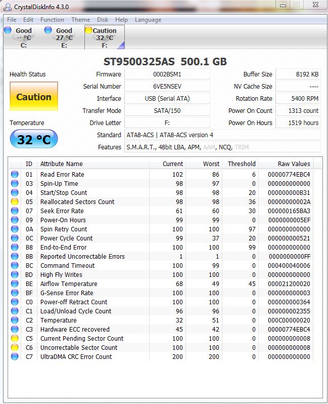
Task: Open the Disk menu
Action: point(103,20)
